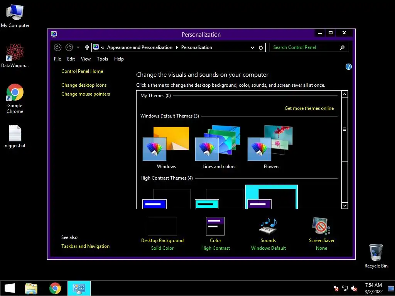
Task: Open the Help menu
Action: coord(119,59)
